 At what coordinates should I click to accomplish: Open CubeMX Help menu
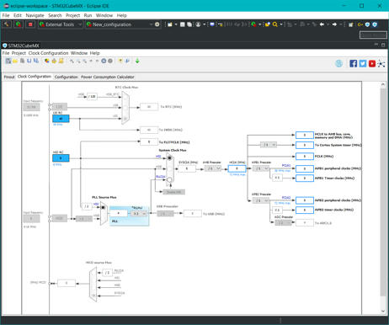click(94, 53)
